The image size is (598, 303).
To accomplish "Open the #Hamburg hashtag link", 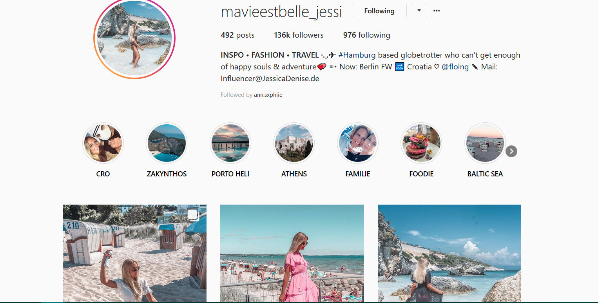I will (x=357, y=55).
